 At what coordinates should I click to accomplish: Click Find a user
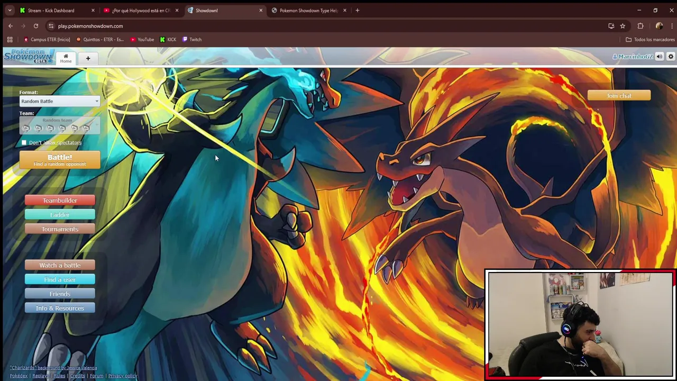tap(60, 279)
